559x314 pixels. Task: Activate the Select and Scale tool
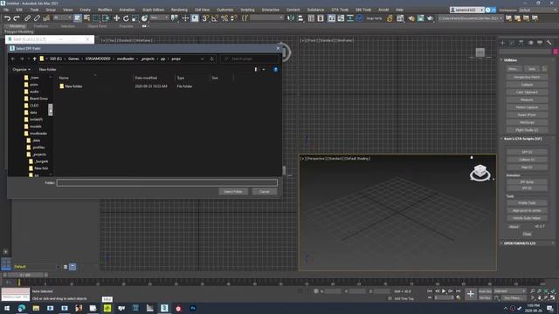tap(135, 18)
